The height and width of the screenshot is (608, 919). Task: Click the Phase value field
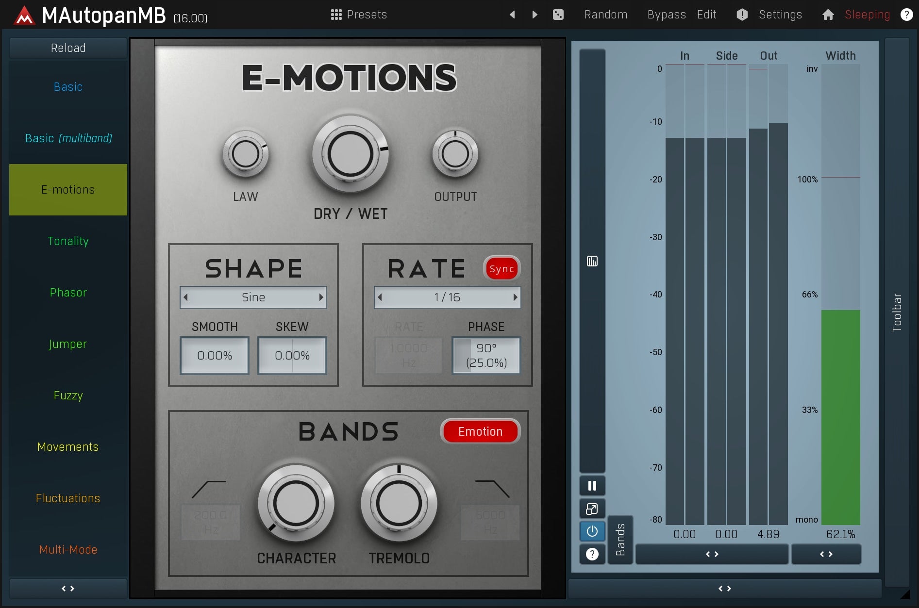[x=486, y=356]
